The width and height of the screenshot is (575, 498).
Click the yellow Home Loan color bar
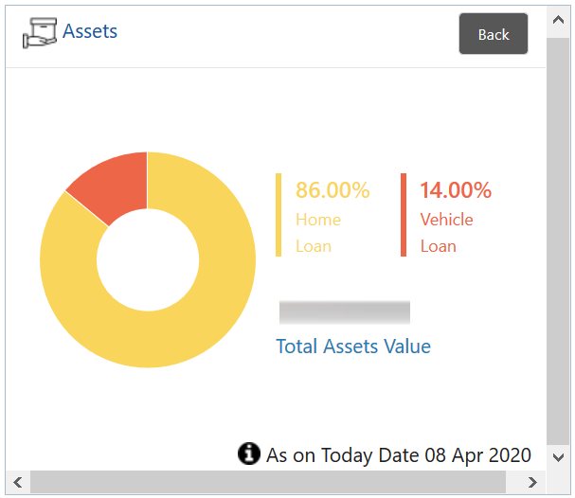click(x=279, y=215)
